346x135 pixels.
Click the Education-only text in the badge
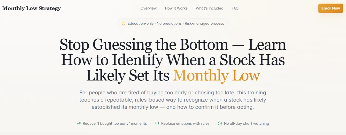(141, 23)
